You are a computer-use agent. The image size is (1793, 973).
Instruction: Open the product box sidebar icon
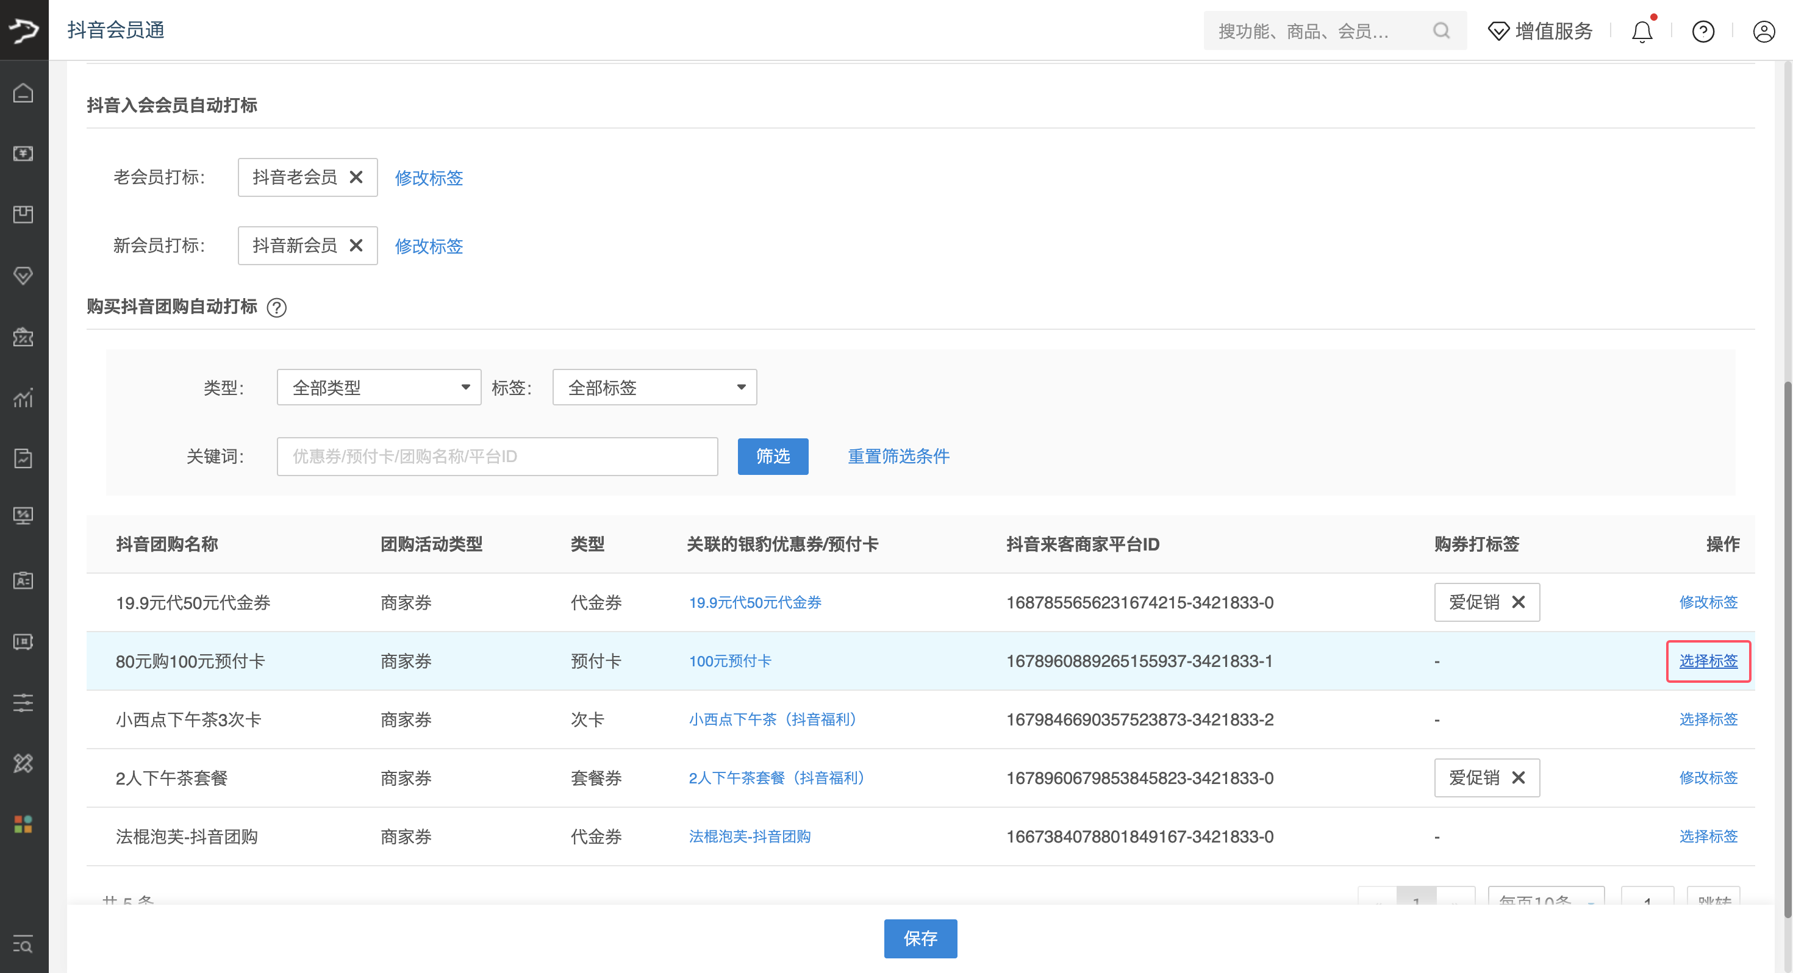coord(23,215)
